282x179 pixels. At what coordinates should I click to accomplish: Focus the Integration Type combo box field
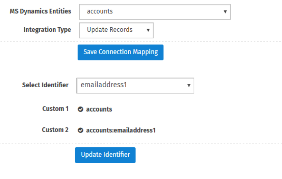tap(117, 30)
